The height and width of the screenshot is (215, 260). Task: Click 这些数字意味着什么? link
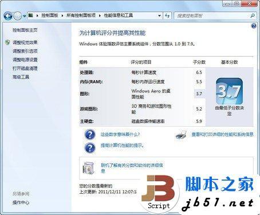click(120, 135)
